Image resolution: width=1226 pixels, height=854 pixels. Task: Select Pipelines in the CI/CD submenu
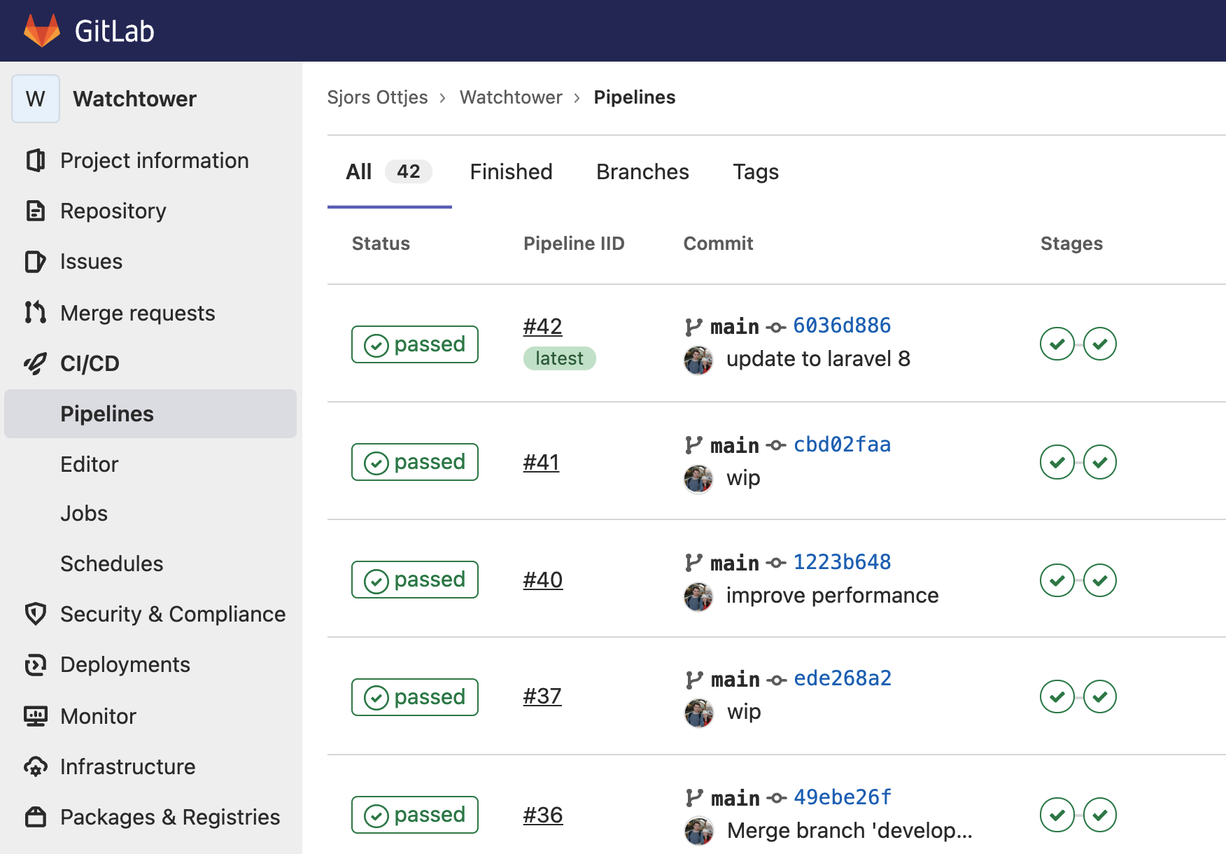(150, 414)
